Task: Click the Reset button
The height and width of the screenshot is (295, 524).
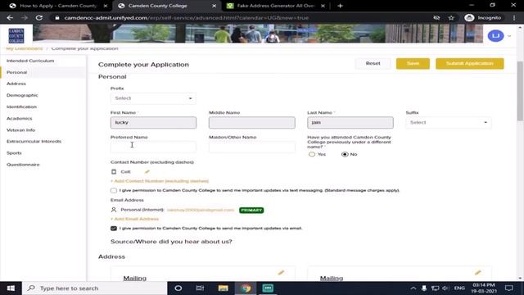Action: click(x=373, y=63)
